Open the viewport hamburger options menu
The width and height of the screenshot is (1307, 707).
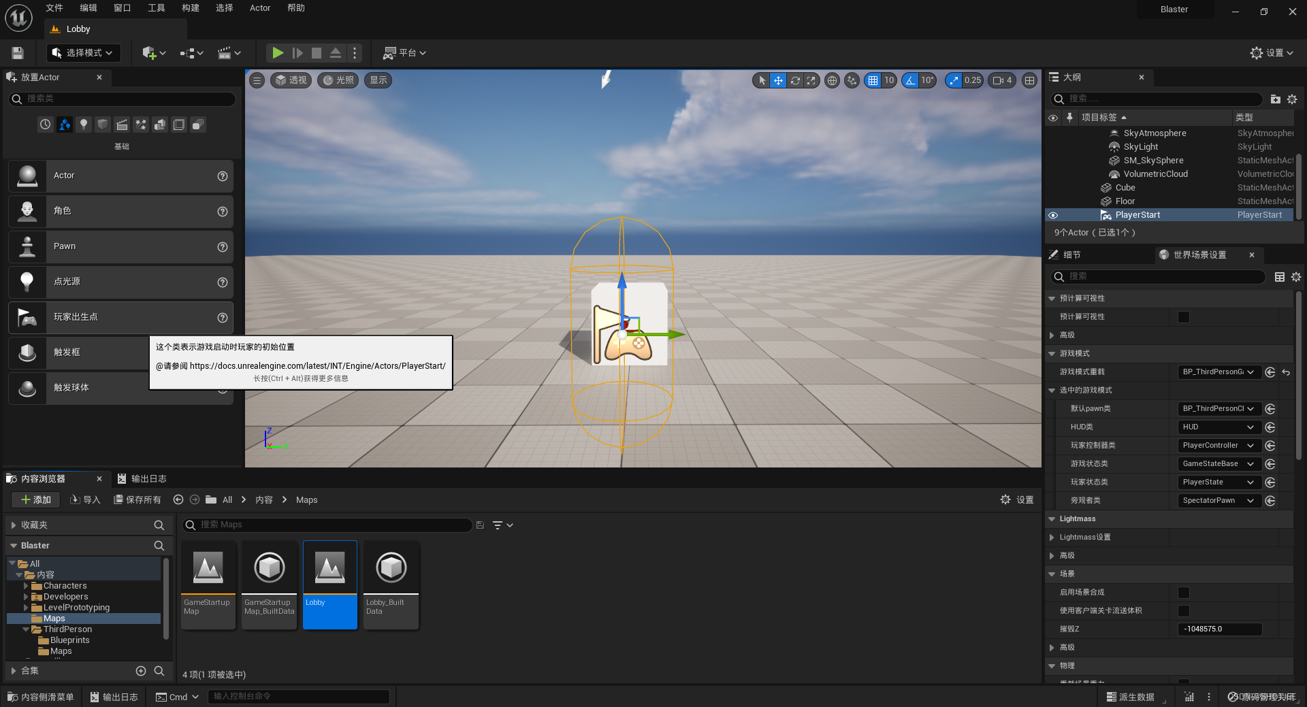pos(257,80)
